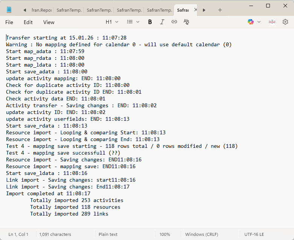The height and width of the screenshot is (240, 294).
Task: Click the UTF-16 LE encoding indicator
Action: [x=254, y=234]
